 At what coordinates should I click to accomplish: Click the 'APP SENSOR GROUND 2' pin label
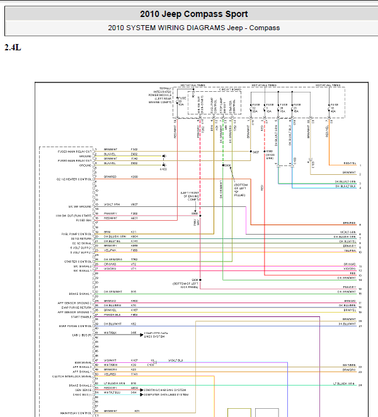pyautogui.click(x=74, y=303)
